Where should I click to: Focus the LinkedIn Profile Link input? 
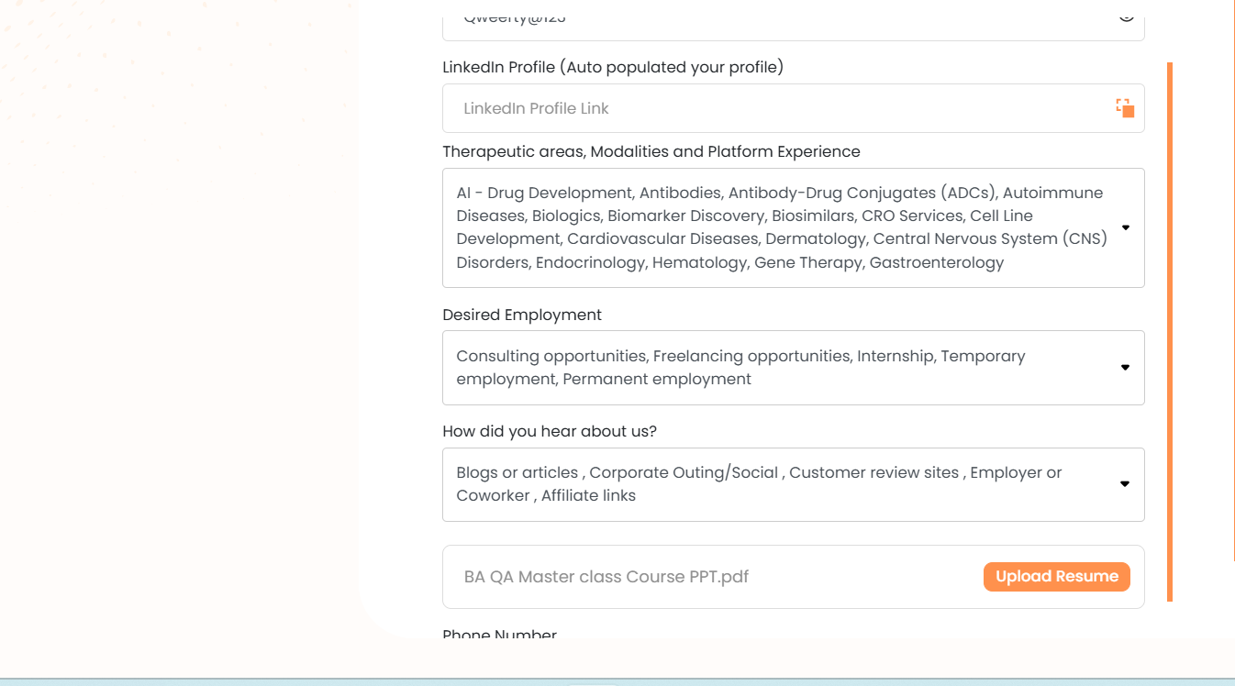pos(771,108)
